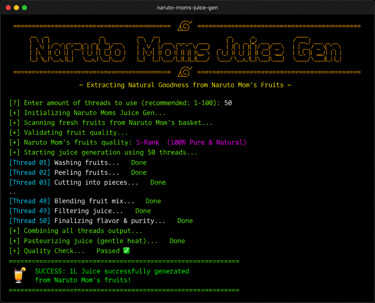Screen dimensions: 375x303
Task: Click 'Filtering juice...' text
Action: [x=89, y=211]
